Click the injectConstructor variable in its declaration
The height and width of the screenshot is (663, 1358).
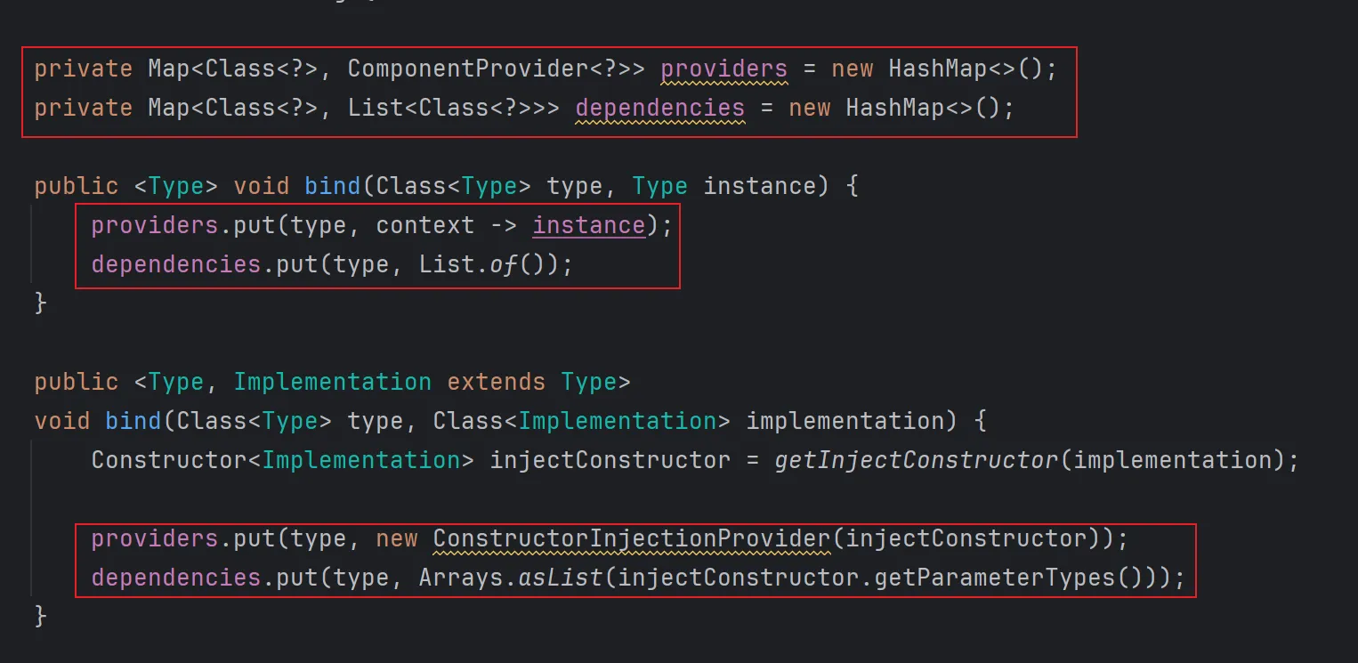[x=610, y=460]
